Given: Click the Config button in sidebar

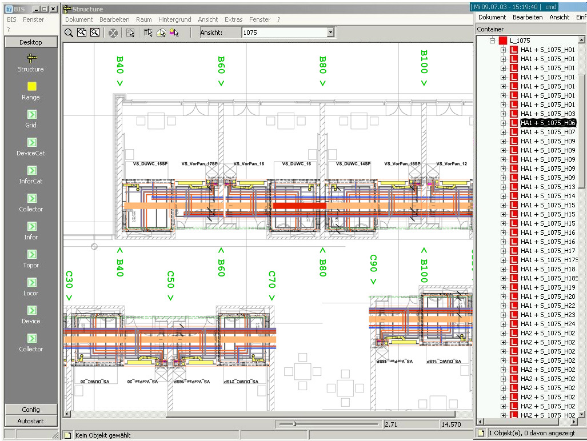Looking at the screenshot, I should (31, 410).
